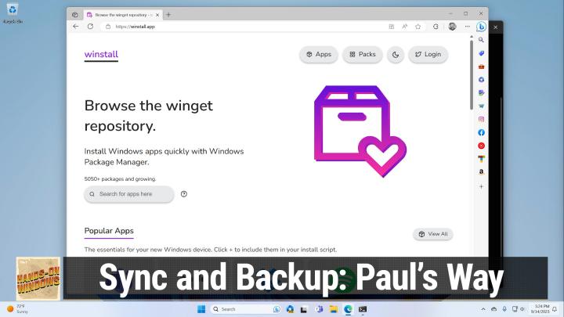564x317 pixels.
Task: Open Edge Settings and more menu
Action: [467, 27]
